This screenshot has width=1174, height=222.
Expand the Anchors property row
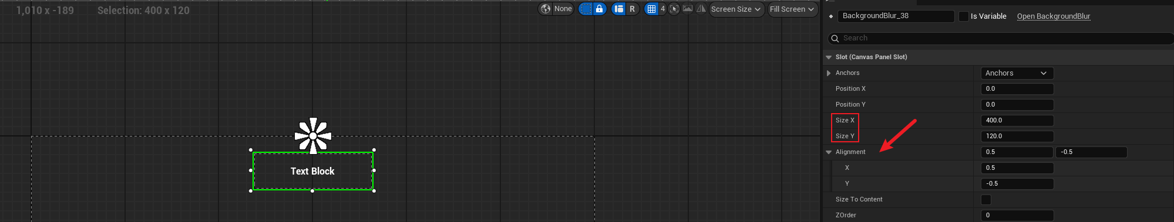click(829, 73)
